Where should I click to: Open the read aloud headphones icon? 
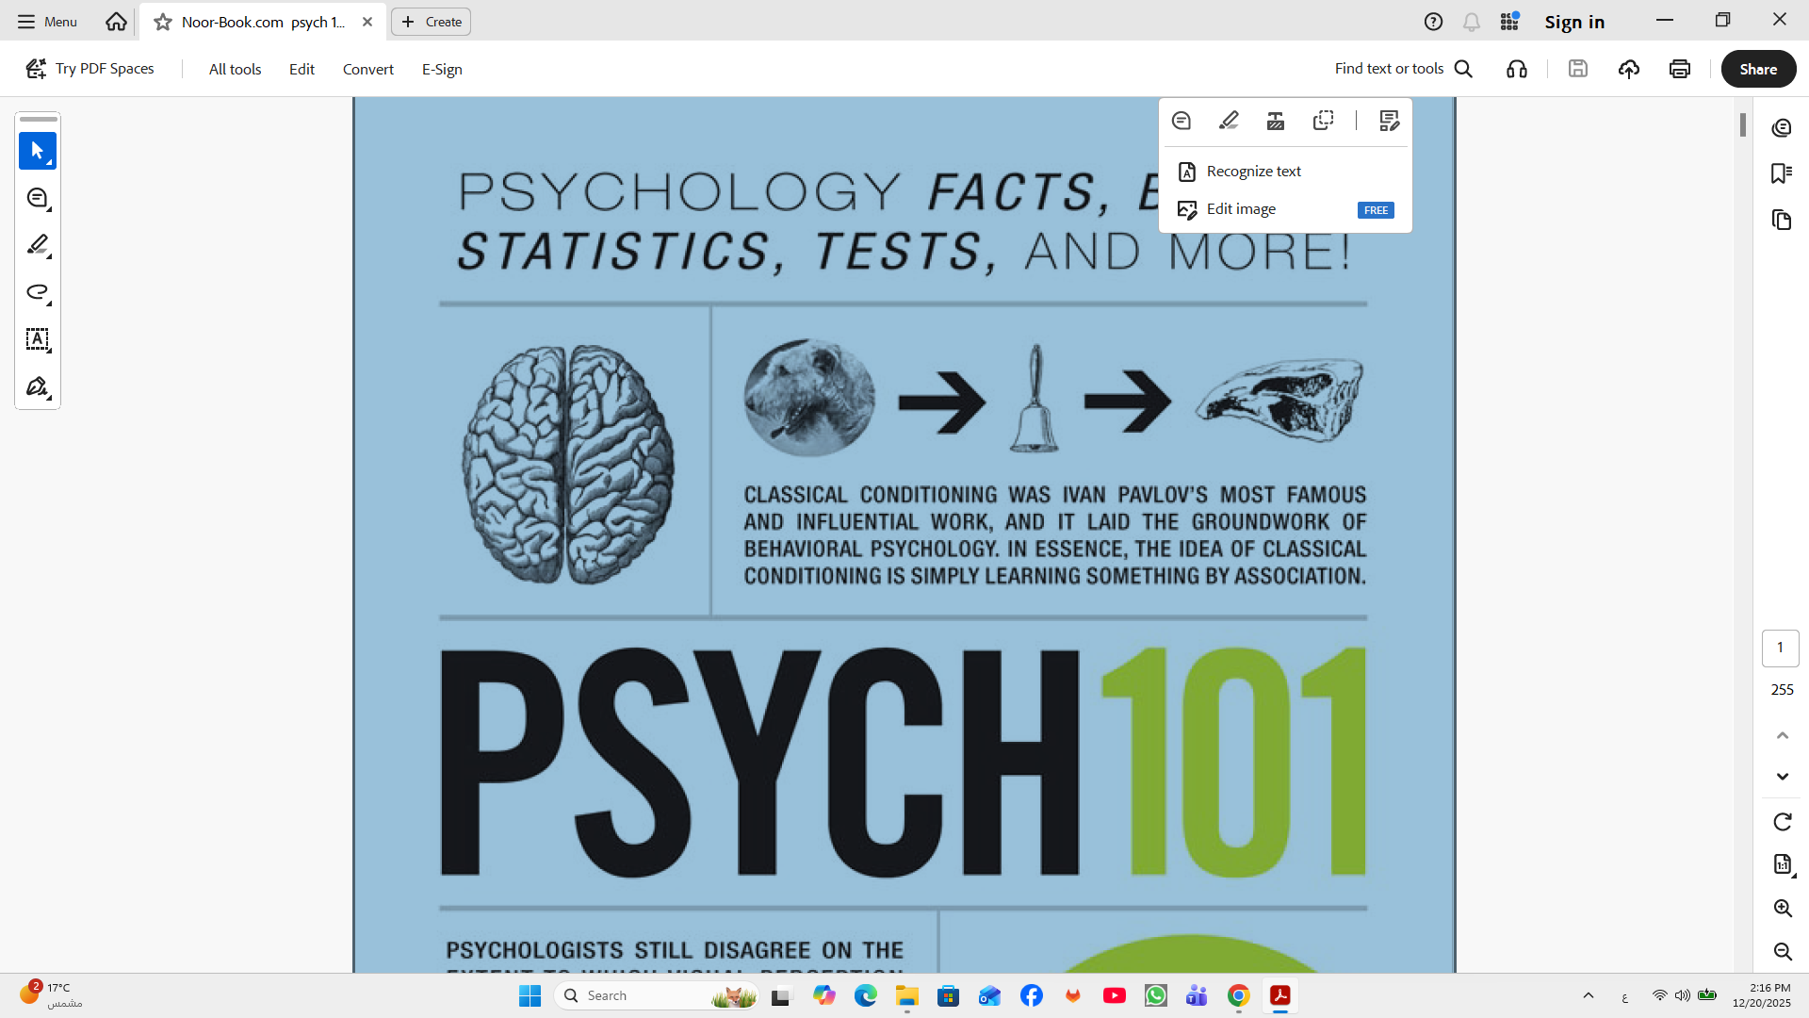click(x=1517, y=69)
